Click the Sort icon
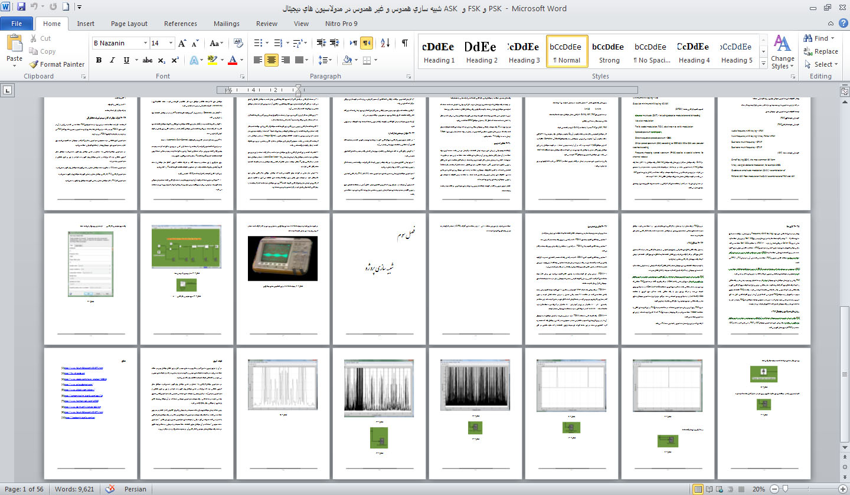850x495 pixels. point(385,43)
